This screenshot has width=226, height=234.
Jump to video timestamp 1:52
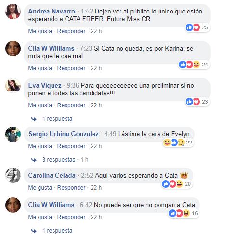click(x=87, y=12)
